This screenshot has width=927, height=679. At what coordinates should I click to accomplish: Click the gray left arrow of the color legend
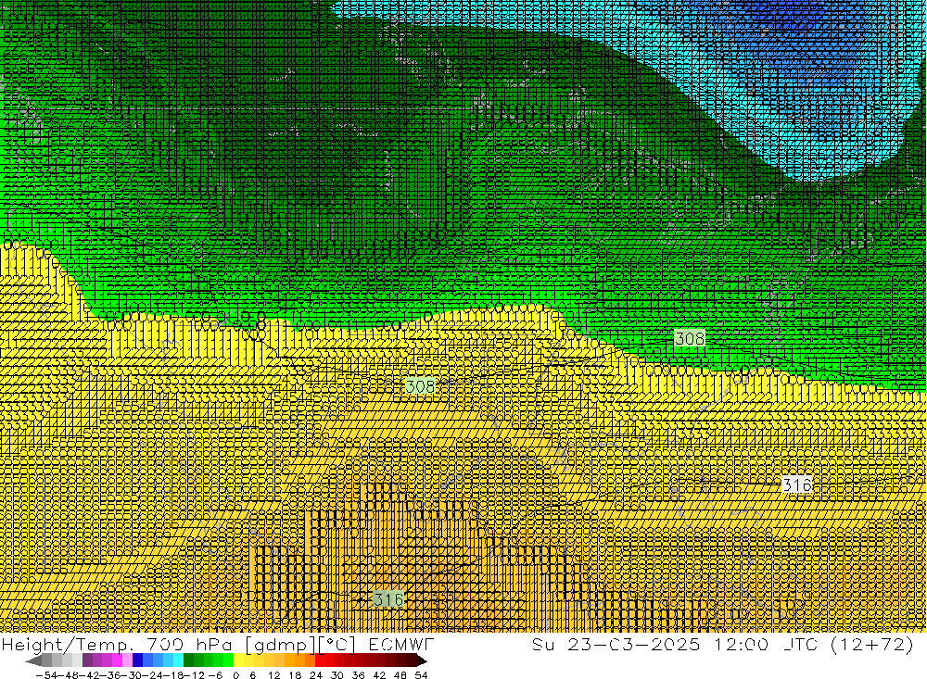(x=34, y=660)
